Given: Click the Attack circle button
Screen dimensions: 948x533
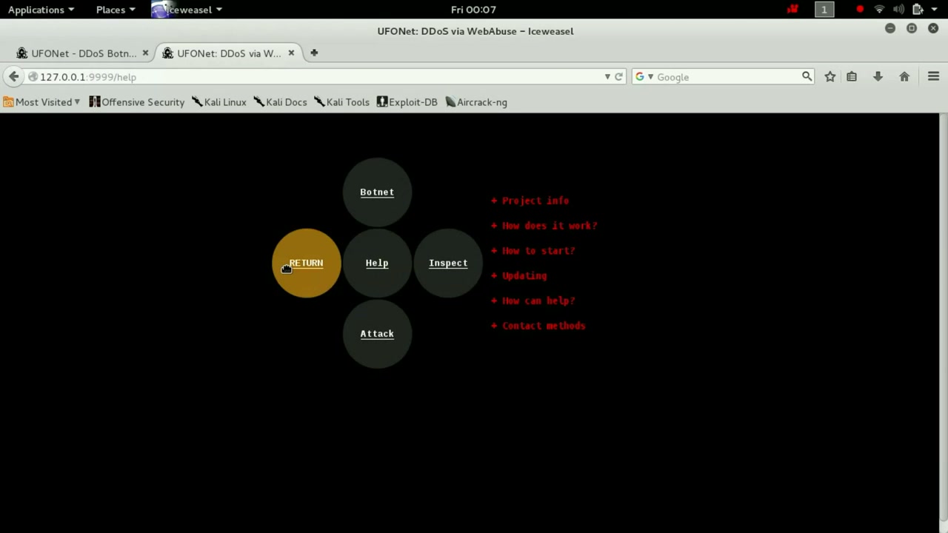Looking at the screenshot, I should click(377, 334).
